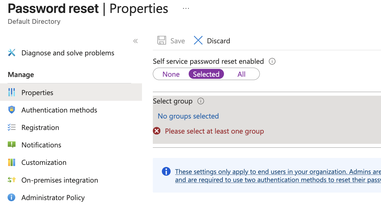Open the Registration page
The width and height of the screenshot is (381, 210).
point(40,128)
